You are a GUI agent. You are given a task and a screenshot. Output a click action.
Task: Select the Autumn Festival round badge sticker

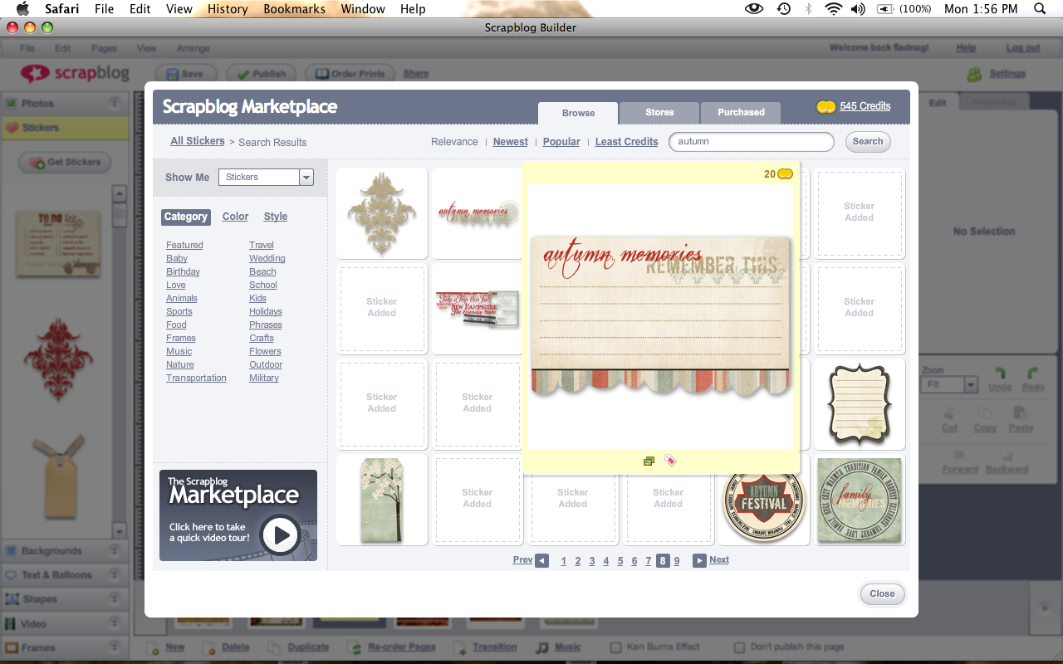click(x=764, y=504)
